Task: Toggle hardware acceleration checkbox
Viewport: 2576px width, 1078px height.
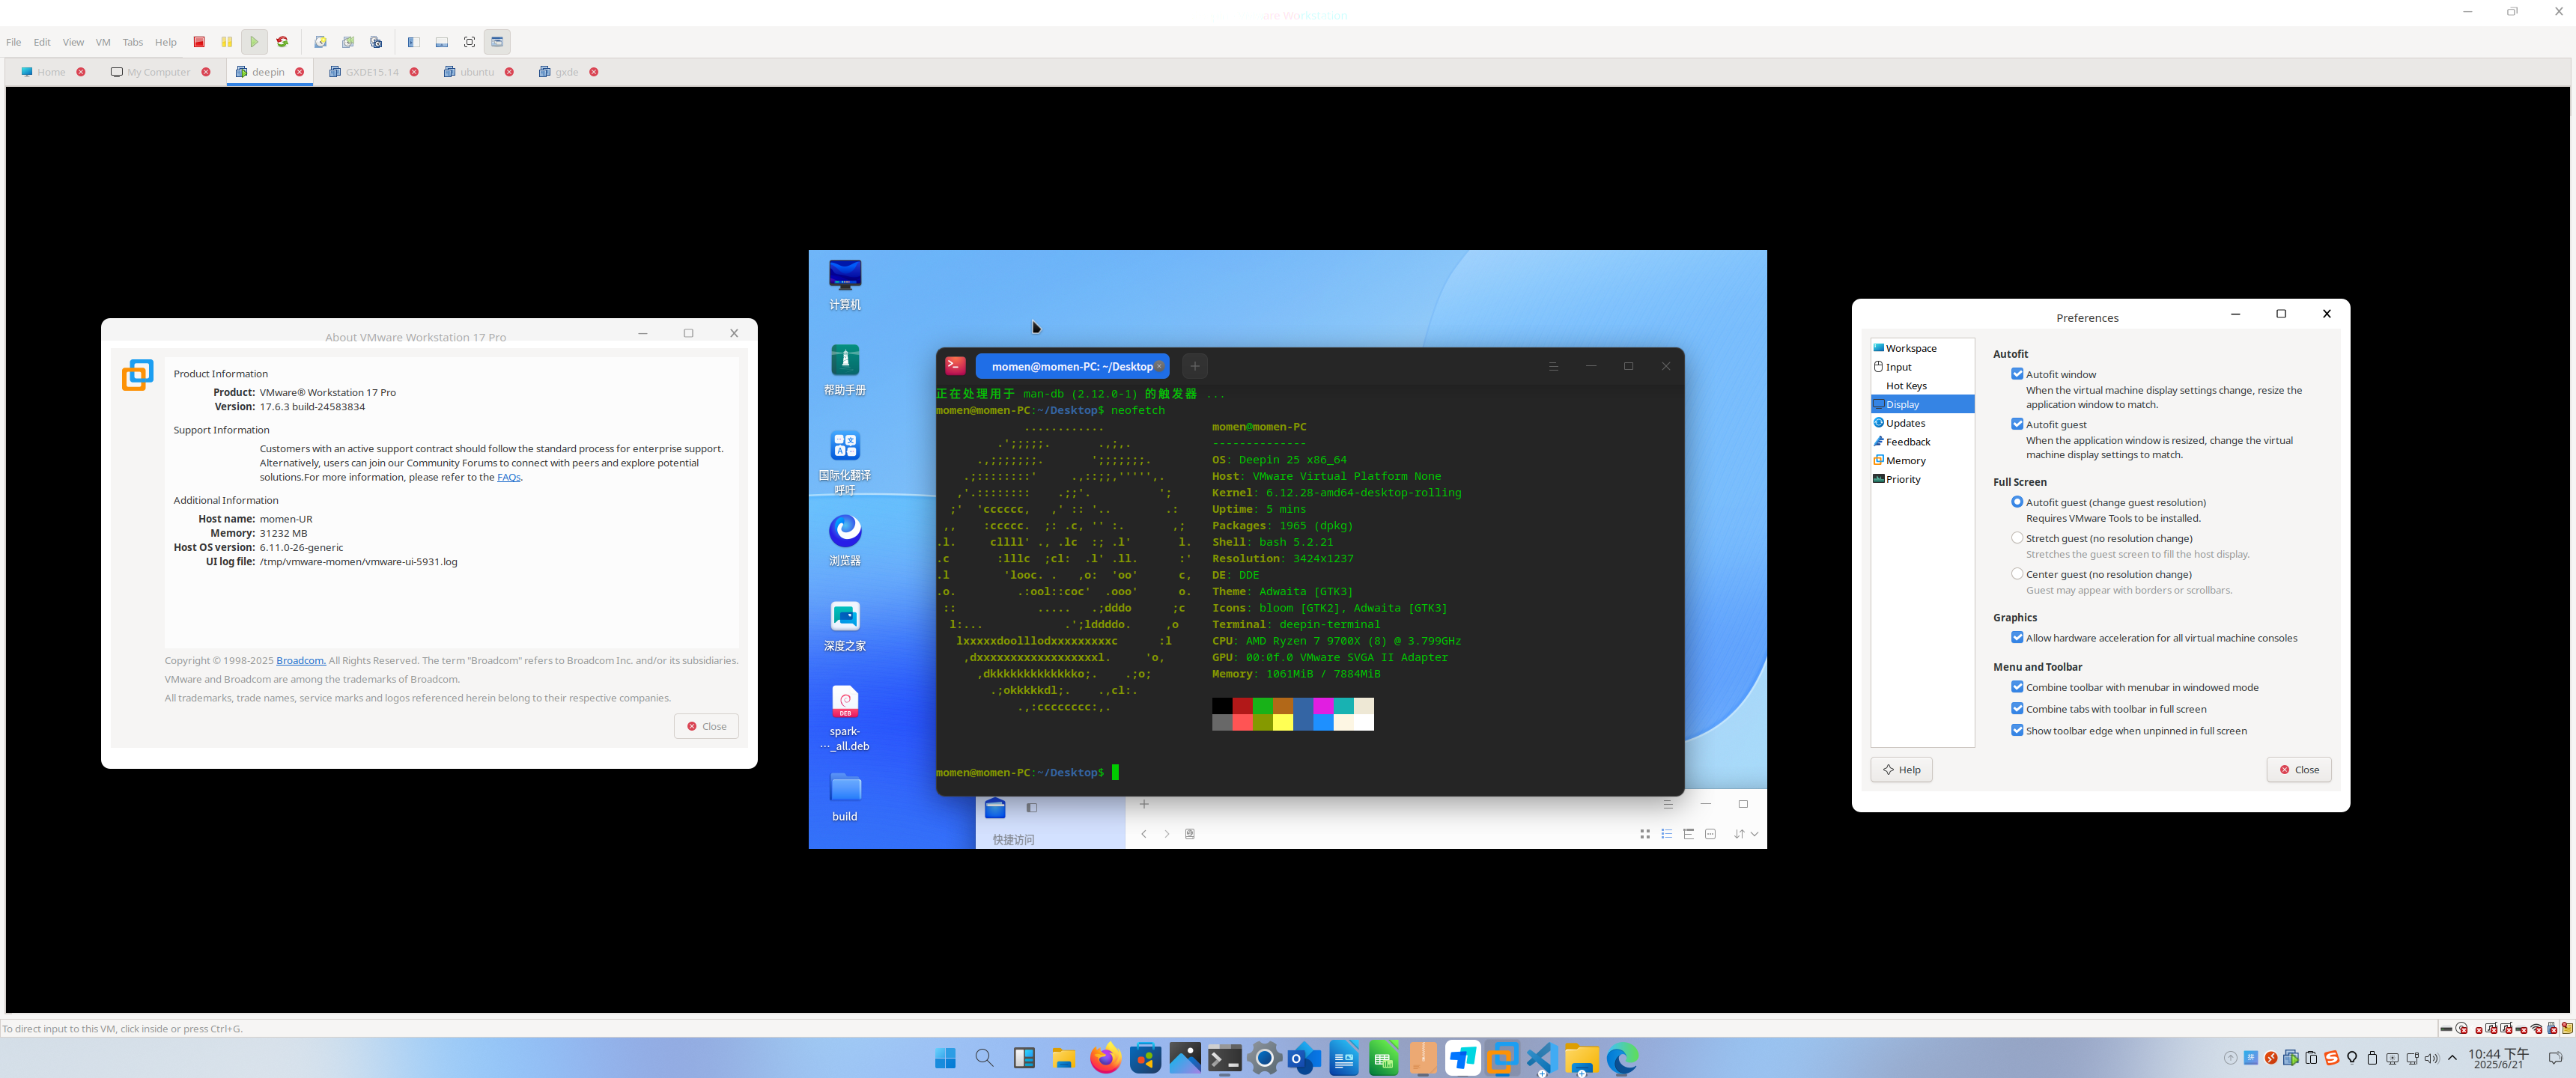Action: [2017, 638]
